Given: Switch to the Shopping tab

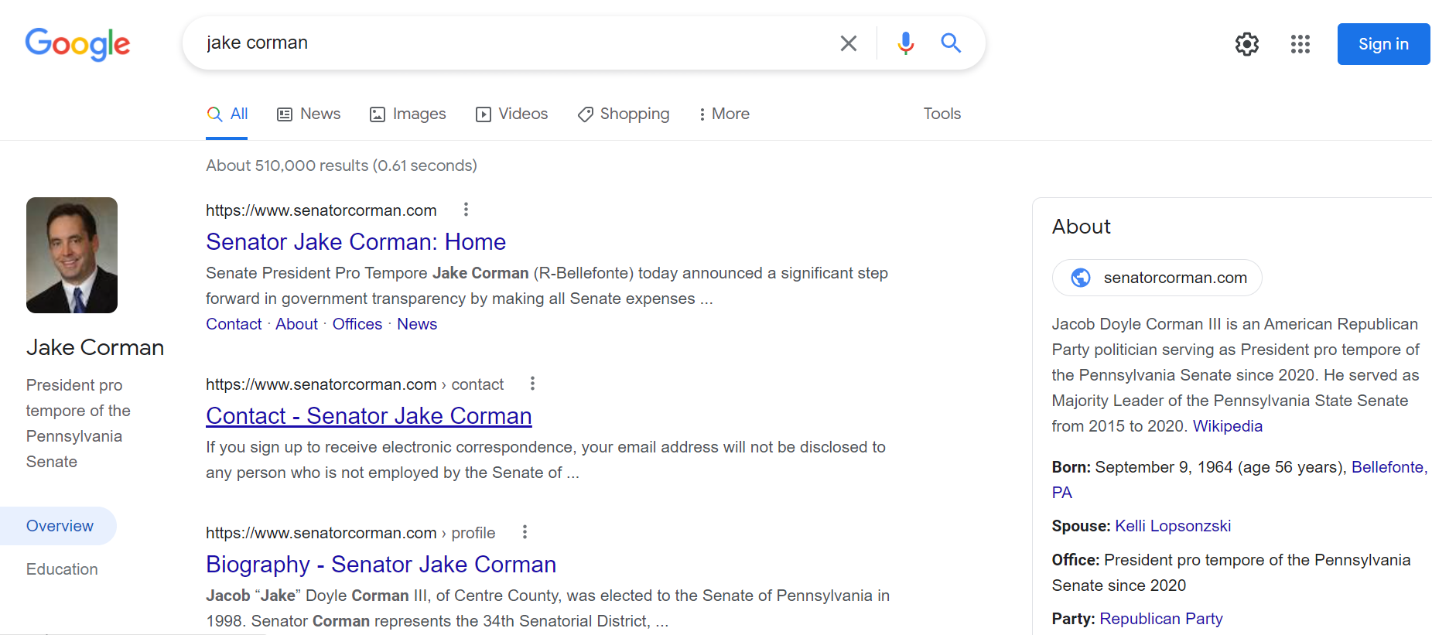Looking at the screenshot, I should (624, 114).
